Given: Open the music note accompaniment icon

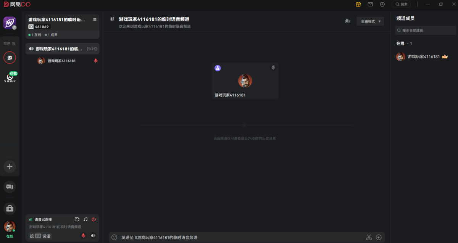Looking at the screenshot, I should (85, 219).
